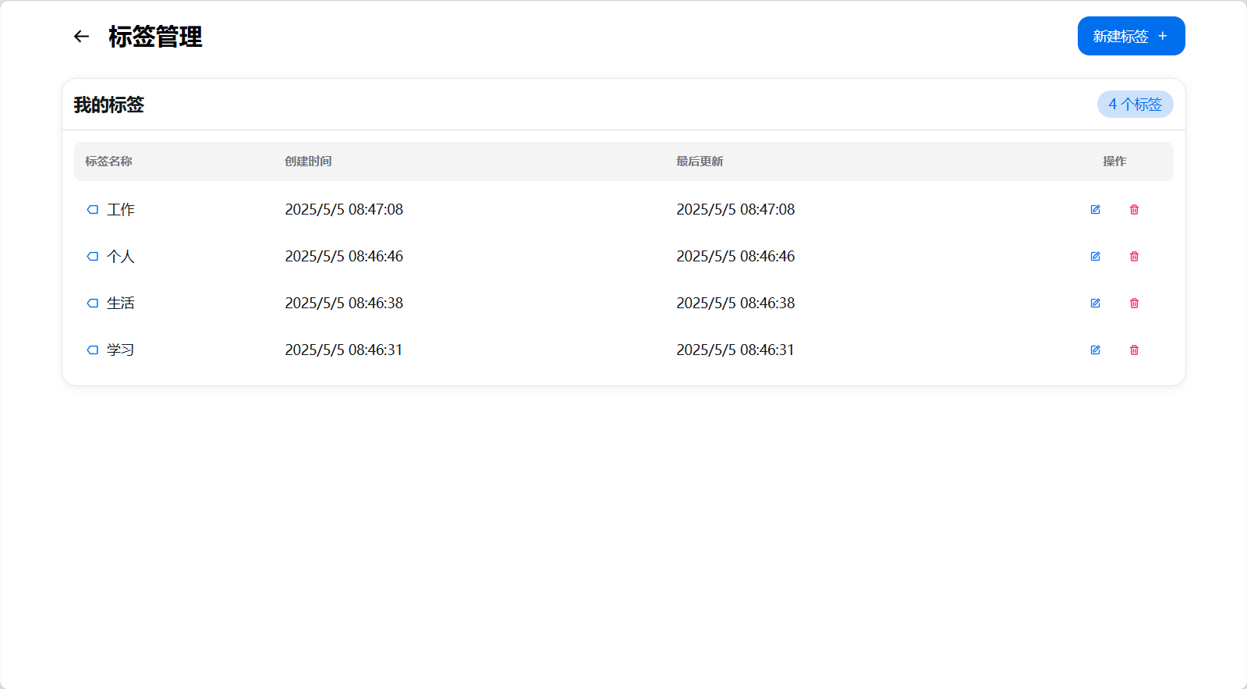The height and width of the screenshot is (689, 1247).
Task: Click the tag icon beside 学习
Action: click(92, 350)
